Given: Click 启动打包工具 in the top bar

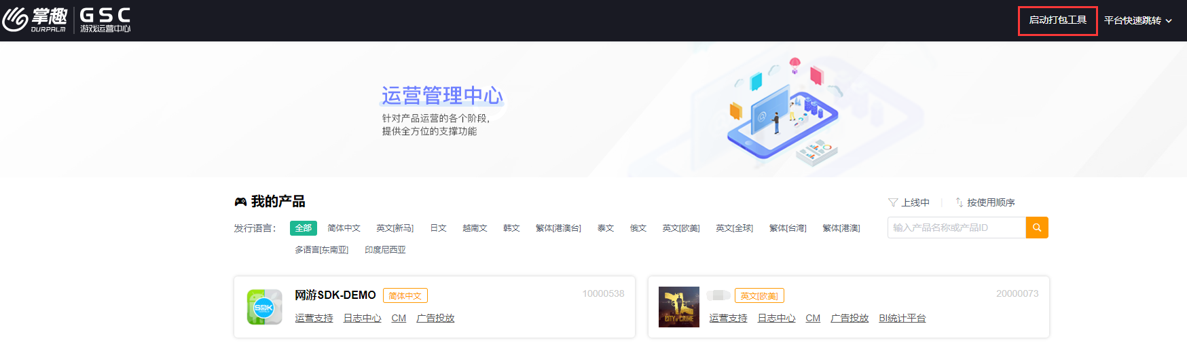Looking at the screenshot, I should pos(1057,20).
